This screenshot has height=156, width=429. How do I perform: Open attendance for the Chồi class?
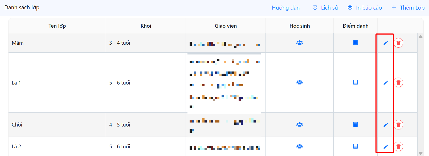click(x=356, y=124)
